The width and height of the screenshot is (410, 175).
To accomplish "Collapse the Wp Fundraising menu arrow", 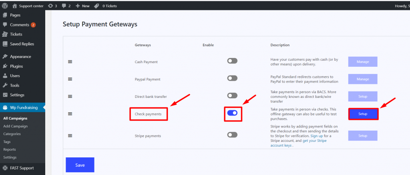I will (44, 107).
